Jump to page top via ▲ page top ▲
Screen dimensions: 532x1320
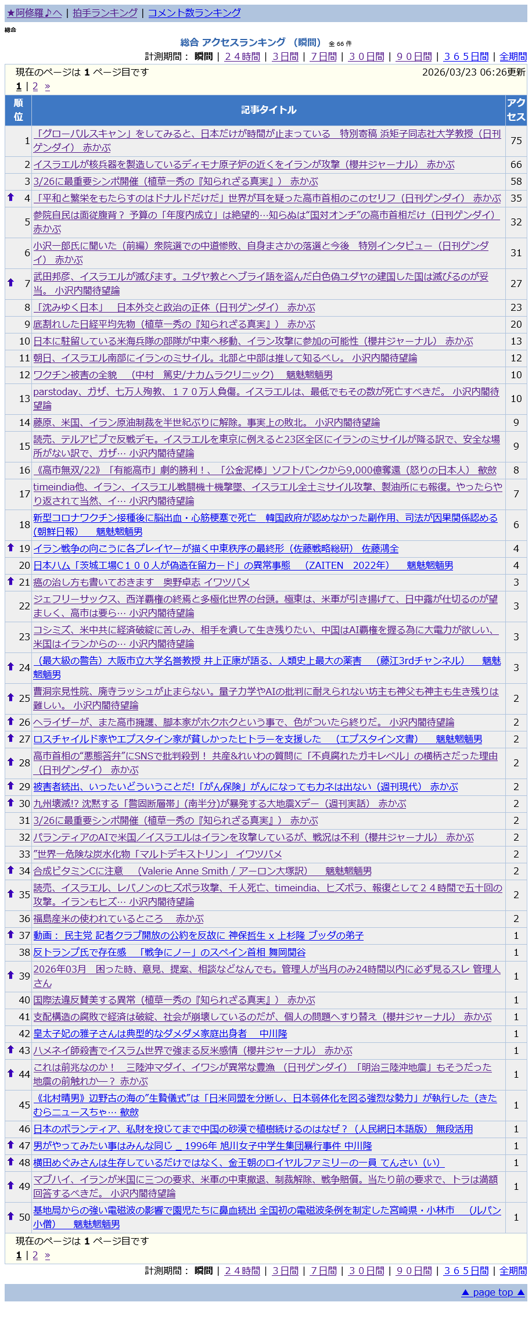coord(493,1292)
